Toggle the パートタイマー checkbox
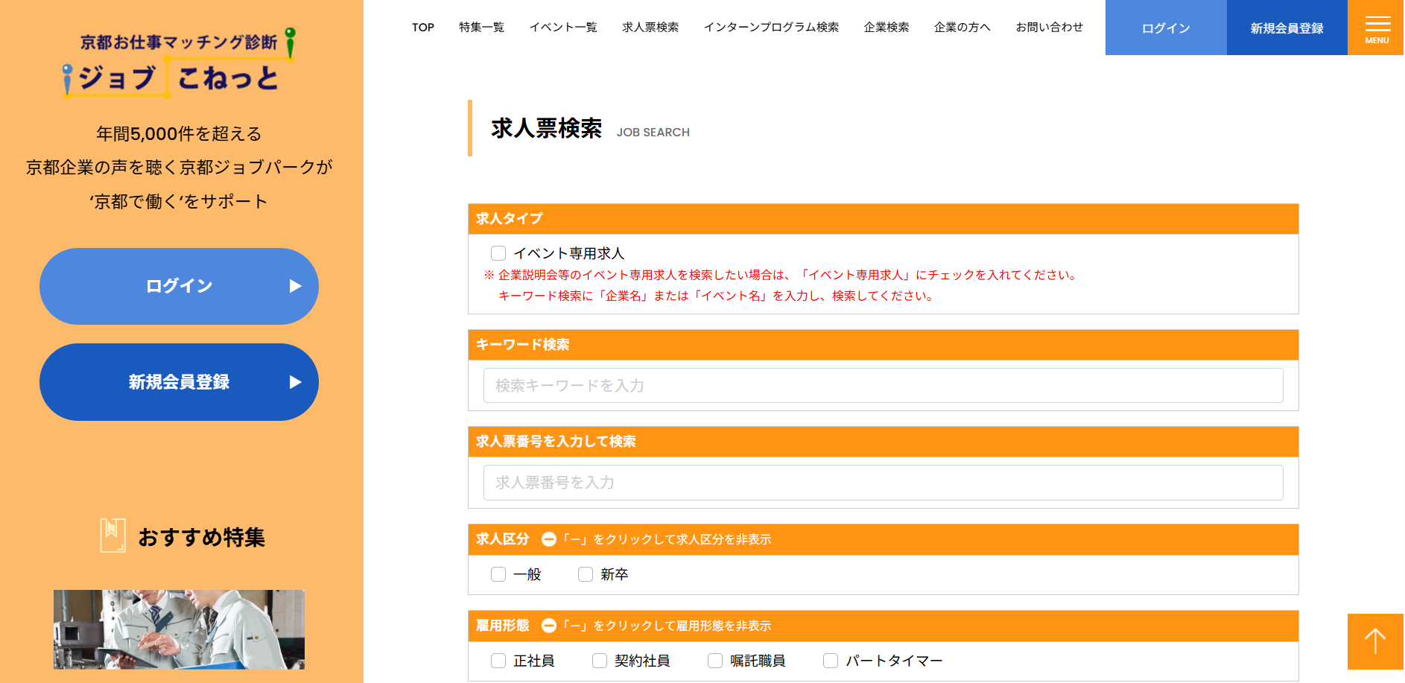1405x683 pixels. coord(831,661)
